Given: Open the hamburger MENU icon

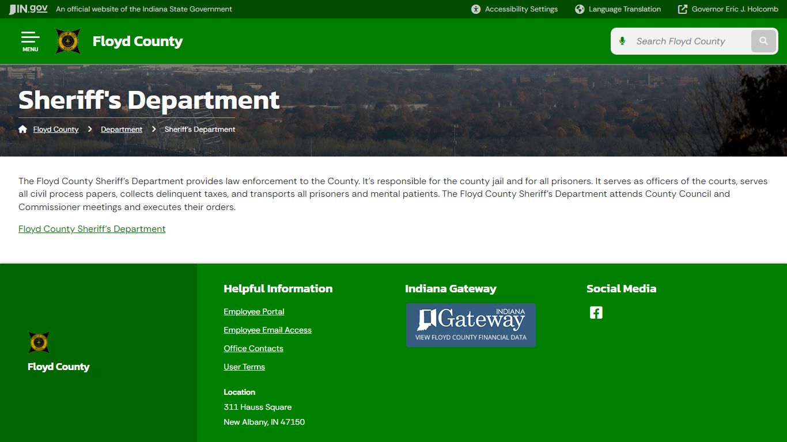Looking at the screenshot, I should (31, 41).
